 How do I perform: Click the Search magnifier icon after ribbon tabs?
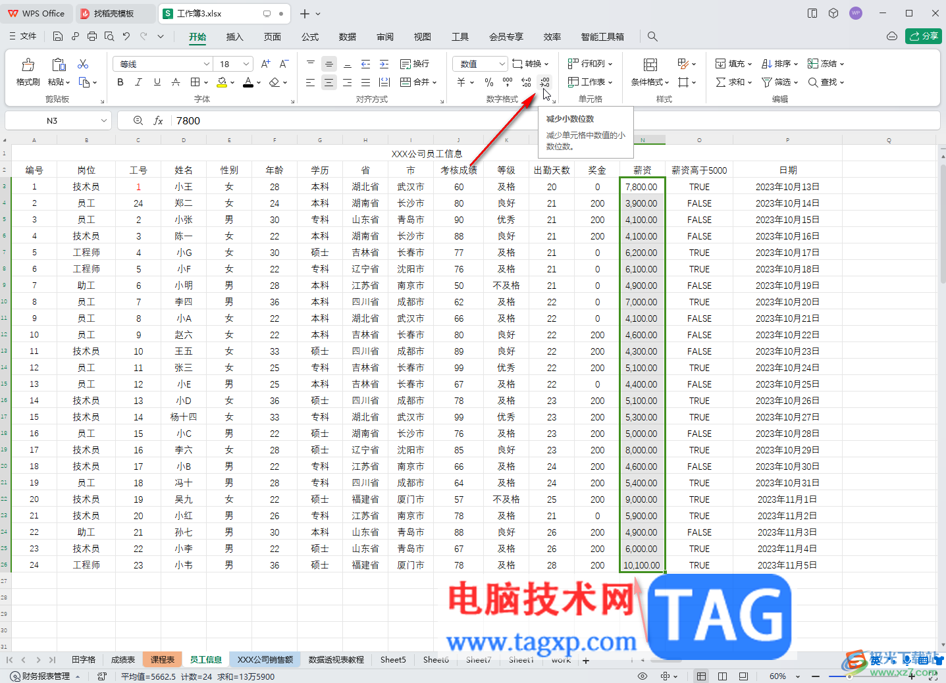pos(652,36)
